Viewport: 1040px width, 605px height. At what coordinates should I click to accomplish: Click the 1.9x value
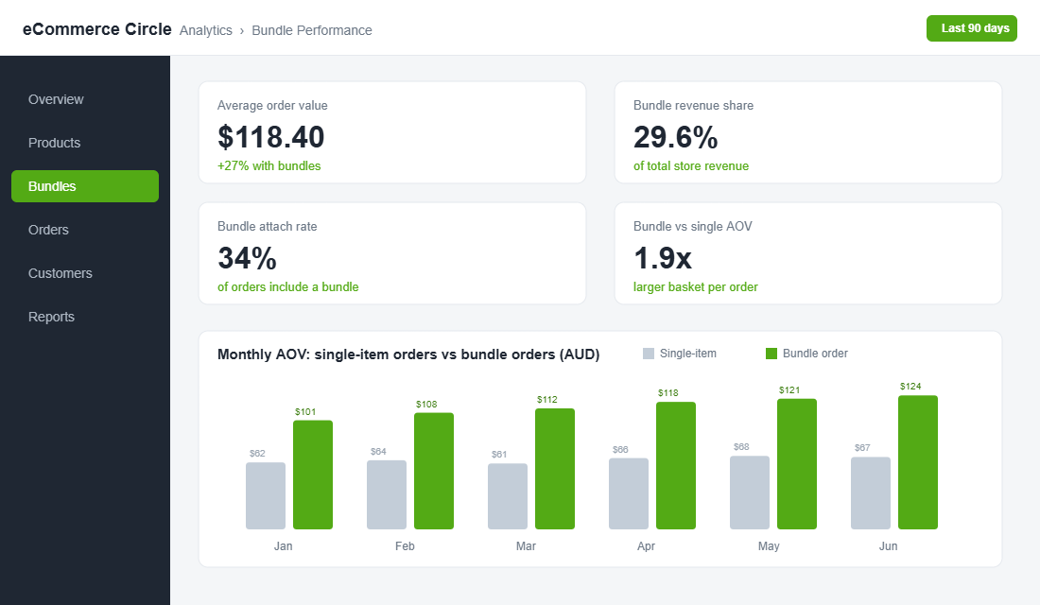click(663, 258)
